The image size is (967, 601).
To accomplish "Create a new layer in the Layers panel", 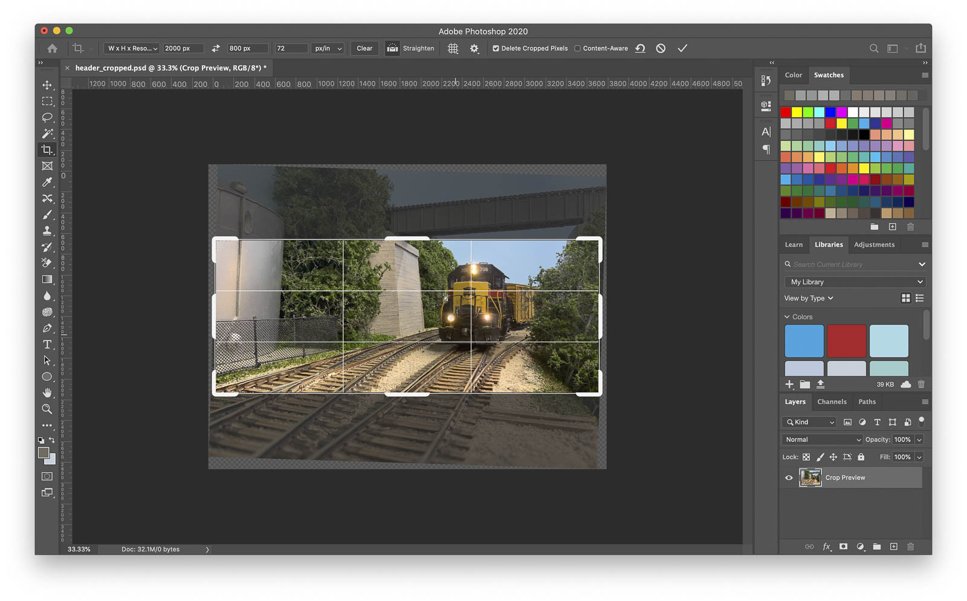I will (x=894, y=547).
